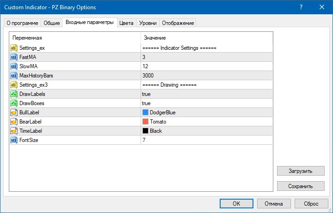Image resolution: width=333 pixels, height=213 pixels.
Task: Click the integer icon next to FastMA
Action: coord(13,57)
